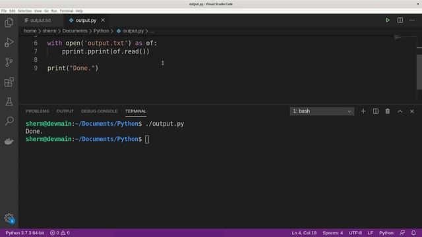
Task: Click the terminal prompt cursor
Action: pos(147,139)
